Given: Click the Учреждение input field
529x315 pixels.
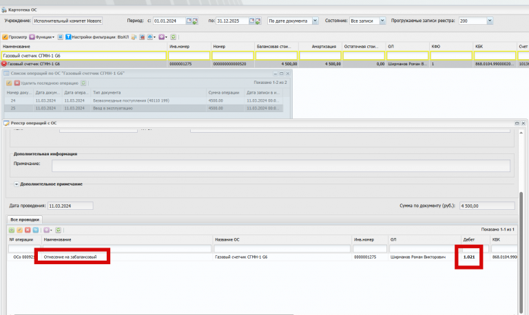Looking at the screenshot, I should click(68, 21).
